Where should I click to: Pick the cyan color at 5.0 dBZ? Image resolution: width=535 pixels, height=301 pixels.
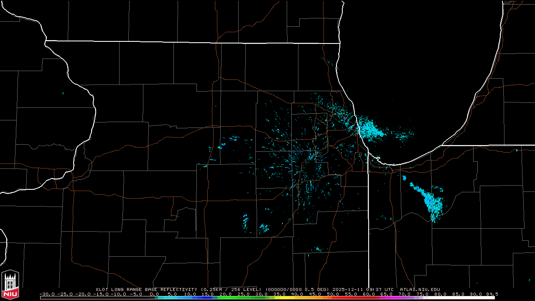pos(172,298)
